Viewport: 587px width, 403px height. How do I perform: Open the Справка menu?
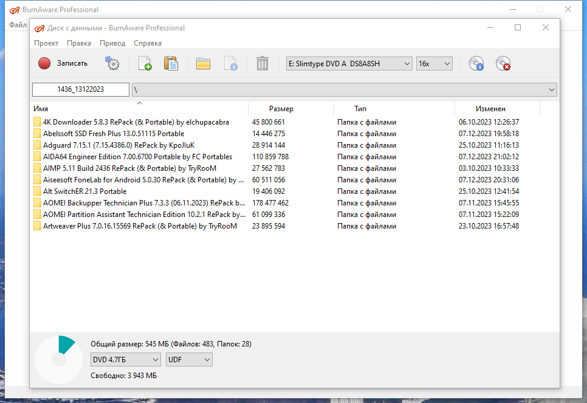pos(148,43)
